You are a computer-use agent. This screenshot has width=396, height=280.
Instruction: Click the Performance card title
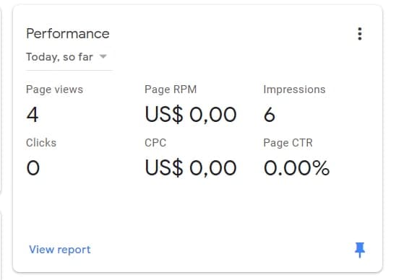click(x=68, y=33)
